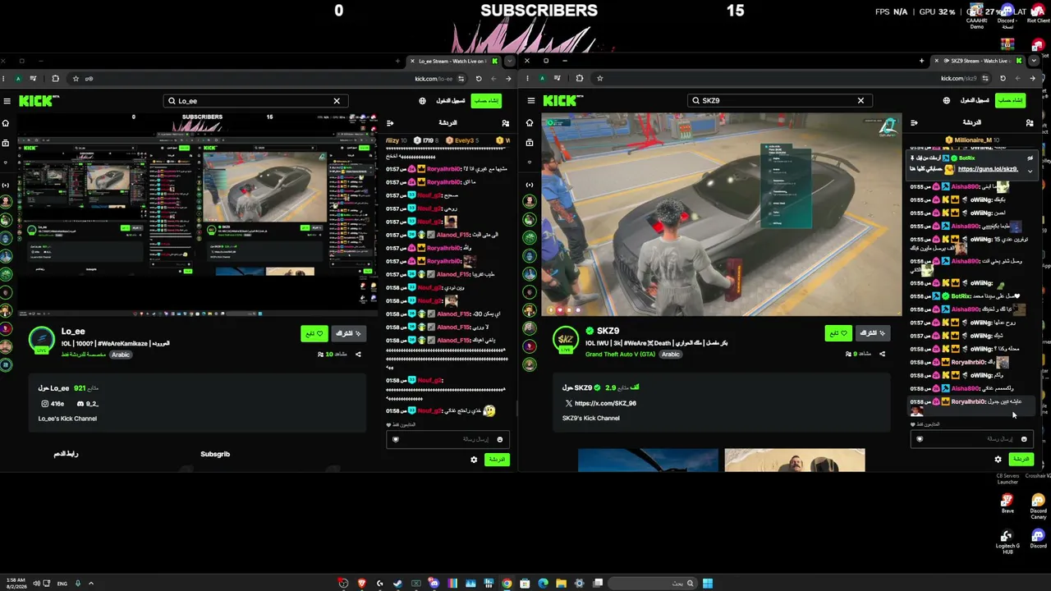
Task: Click the Grand Theft Auto V category link
Action: (x=620, y=355)
